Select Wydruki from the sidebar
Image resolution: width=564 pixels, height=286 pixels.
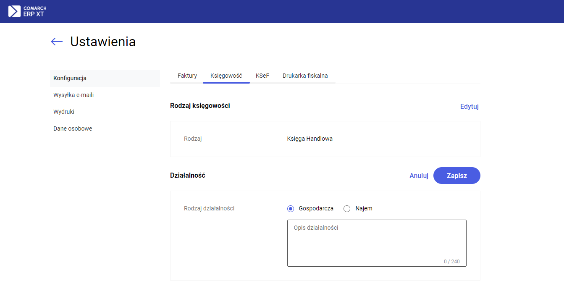coord(64,112)
